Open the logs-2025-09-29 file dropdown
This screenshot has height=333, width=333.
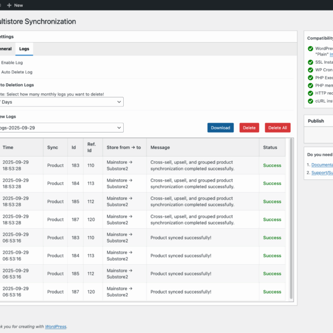(62, 128)
